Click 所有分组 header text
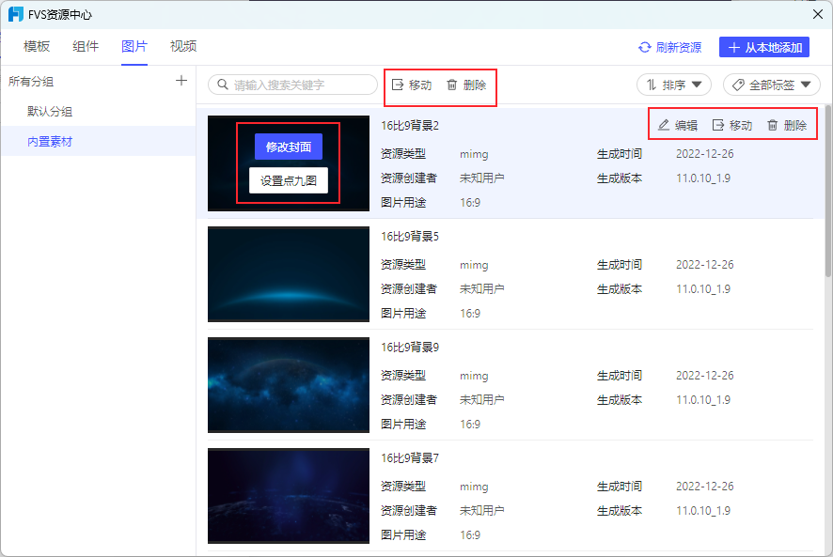This screenshot has height=557, width=833. [x=31, y=81]
